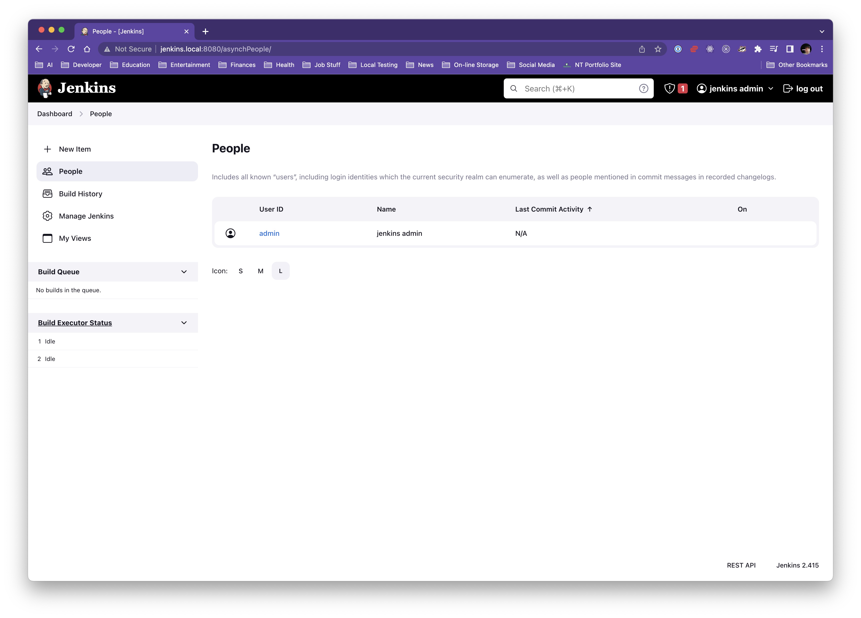The width and height of the screenshot is (861, 618).
Task: Collapse the Build Queue panel
Action: click(184, 272)
